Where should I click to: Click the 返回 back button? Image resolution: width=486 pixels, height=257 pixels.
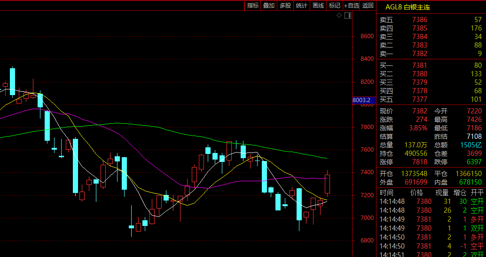368,6
